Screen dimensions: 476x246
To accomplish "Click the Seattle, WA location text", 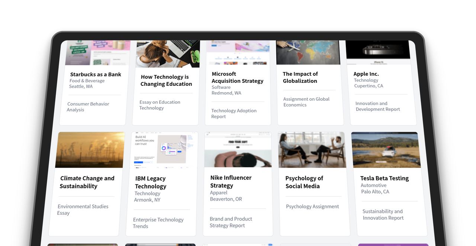I will tap(81, 86).
